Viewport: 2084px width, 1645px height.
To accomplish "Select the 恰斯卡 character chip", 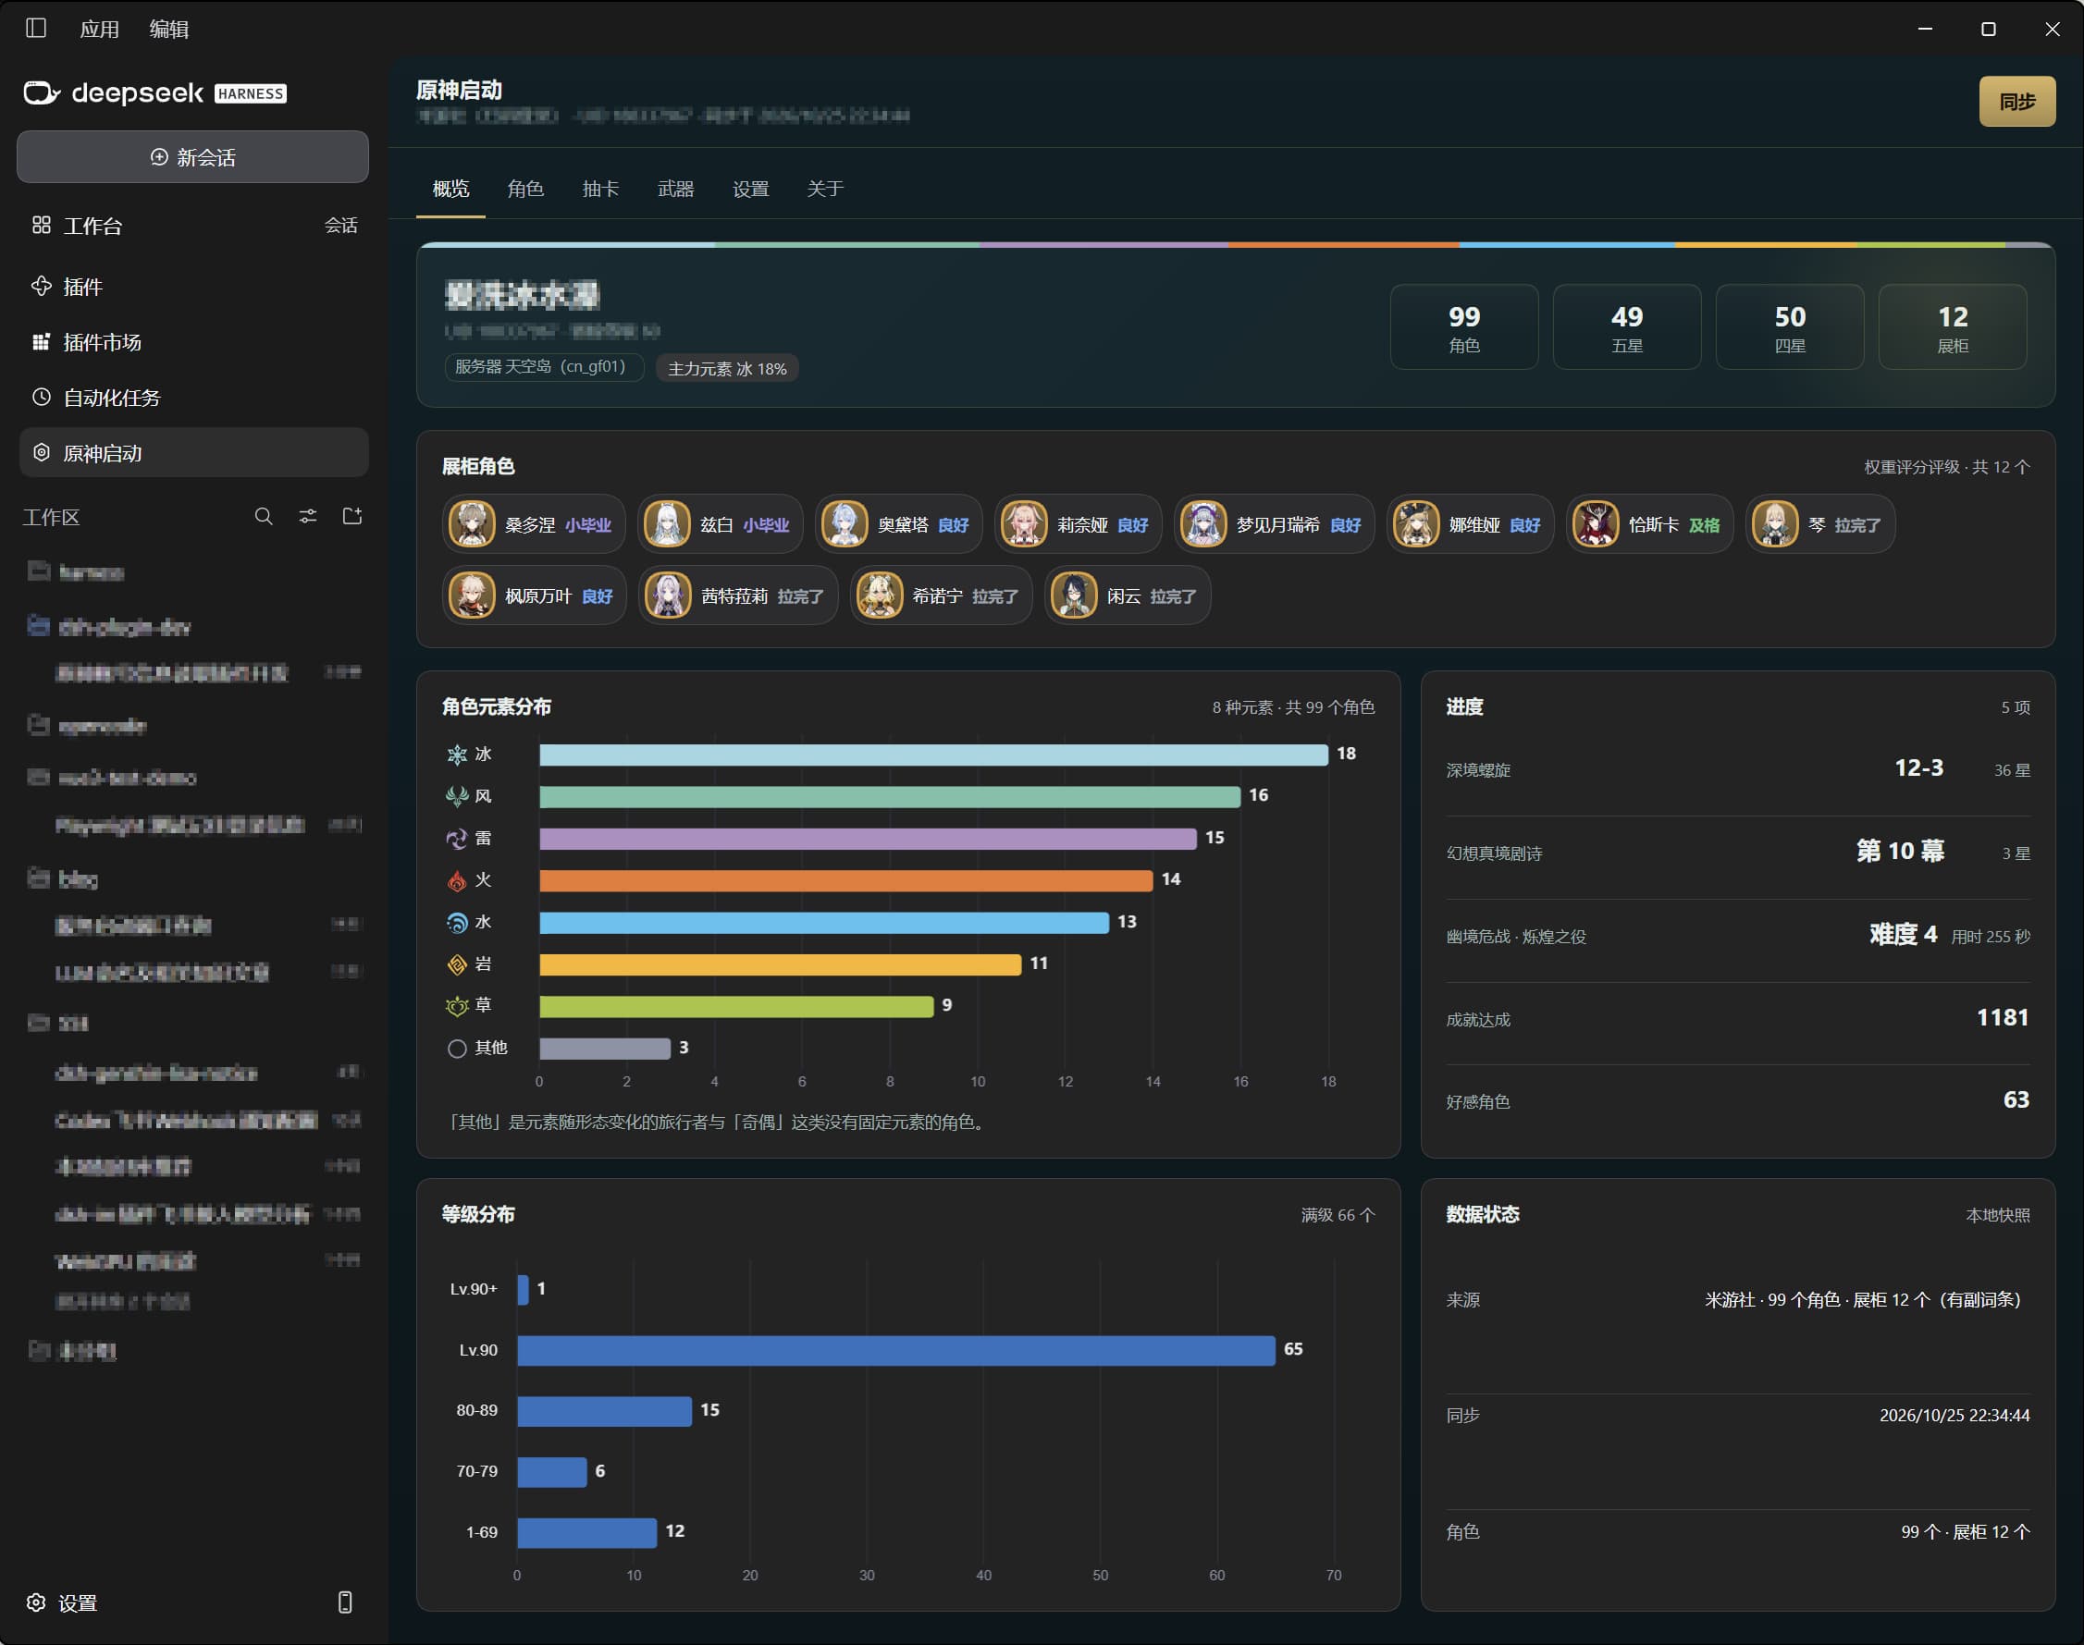I will [x=1649, y=524].
